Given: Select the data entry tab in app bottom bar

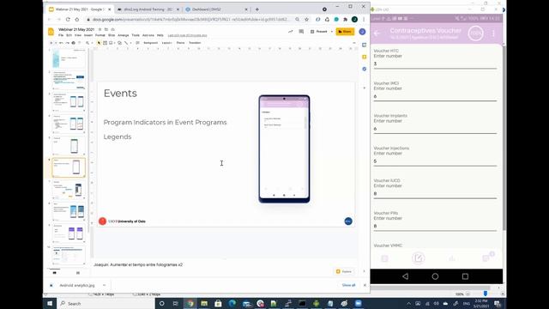Looking at the screenshot, I should tap(418, 258).
